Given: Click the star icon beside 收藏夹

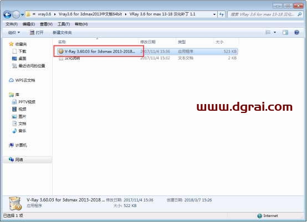Looking at the screenshot, I should [11, 44].
